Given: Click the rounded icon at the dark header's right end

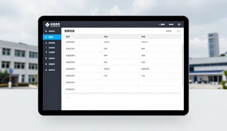Looking at the screenshot, I should (x=179, y=25).
